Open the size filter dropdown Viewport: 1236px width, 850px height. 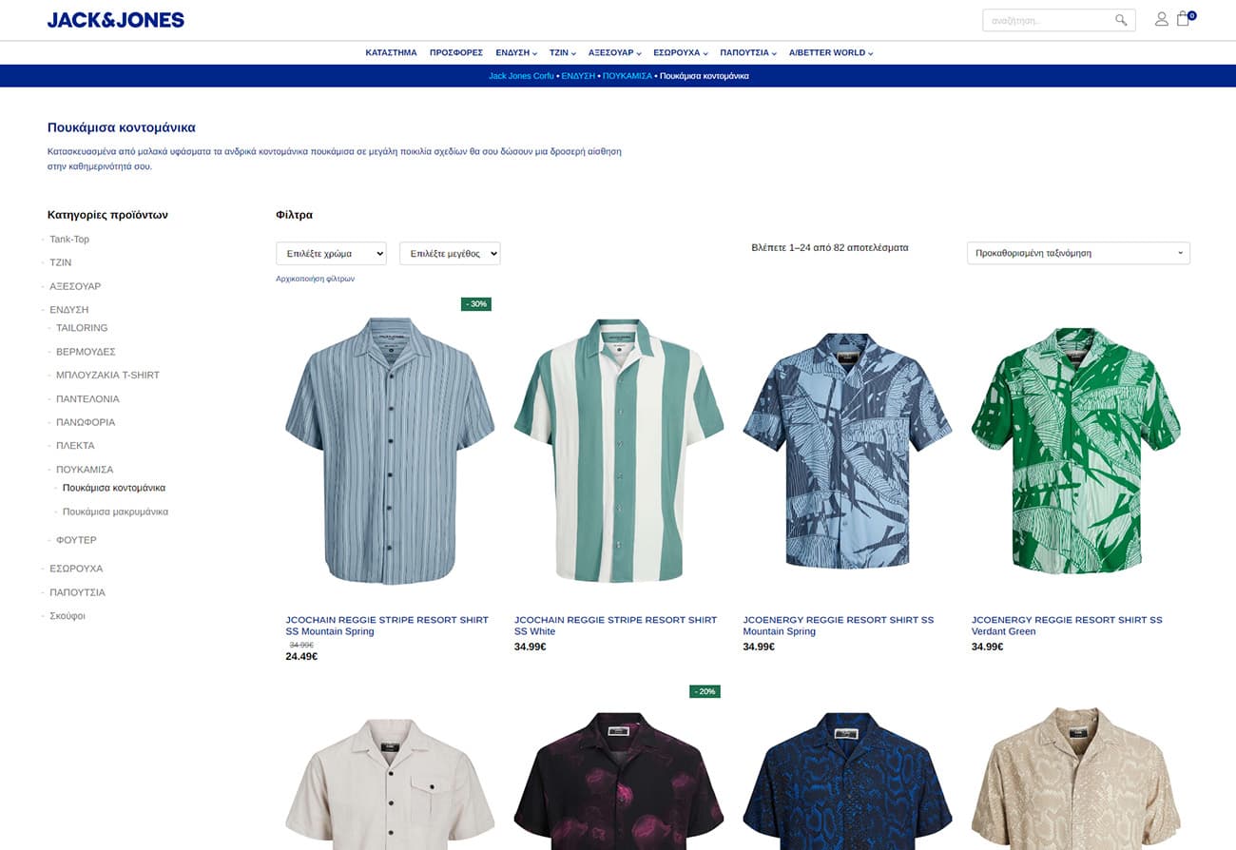coord(450,254)
